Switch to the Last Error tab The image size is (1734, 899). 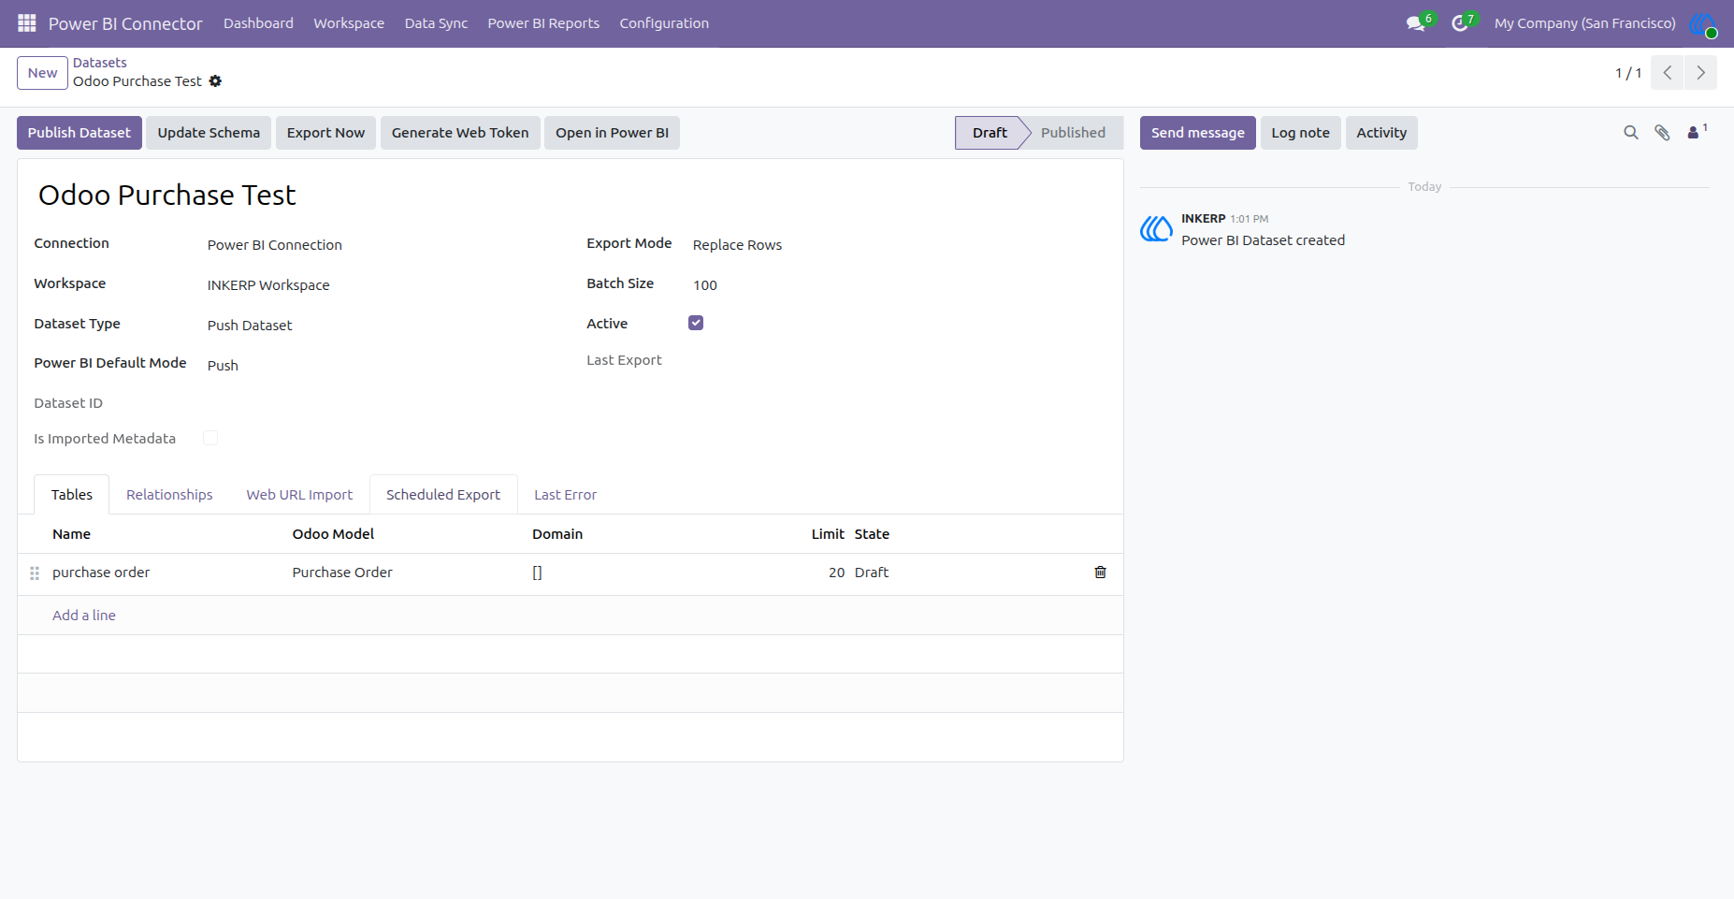565,495
